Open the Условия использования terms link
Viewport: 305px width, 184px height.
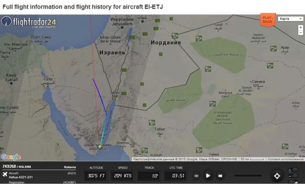click(285, 159)
